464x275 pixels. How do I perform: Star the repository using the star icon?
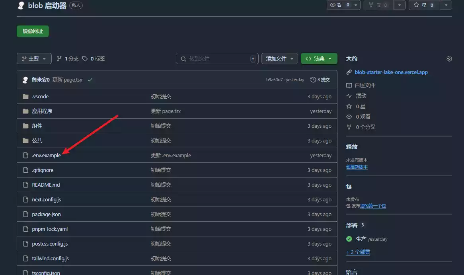click(x=417, y=5)
